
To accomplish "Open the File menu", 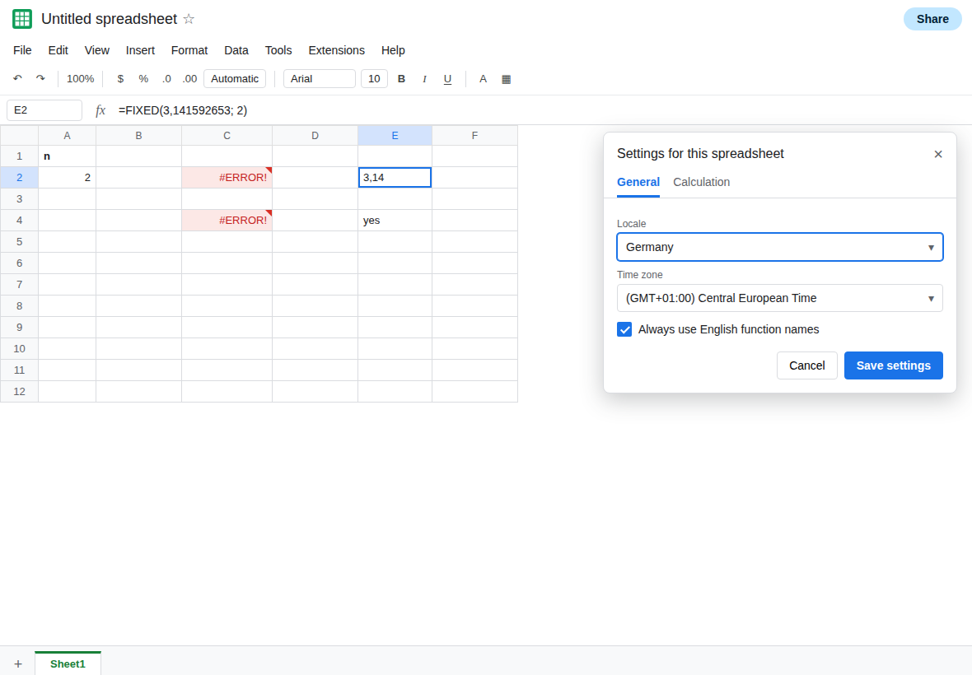I will pos(22,50).
